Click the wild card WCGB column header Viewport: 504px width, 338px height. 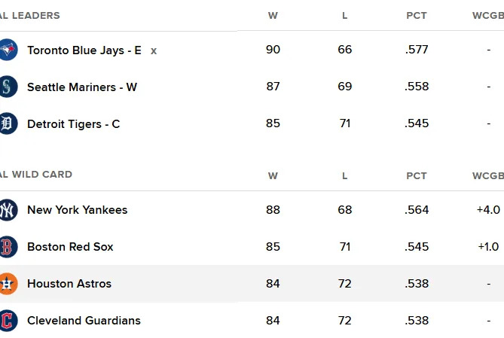click(x=487, y=176)
